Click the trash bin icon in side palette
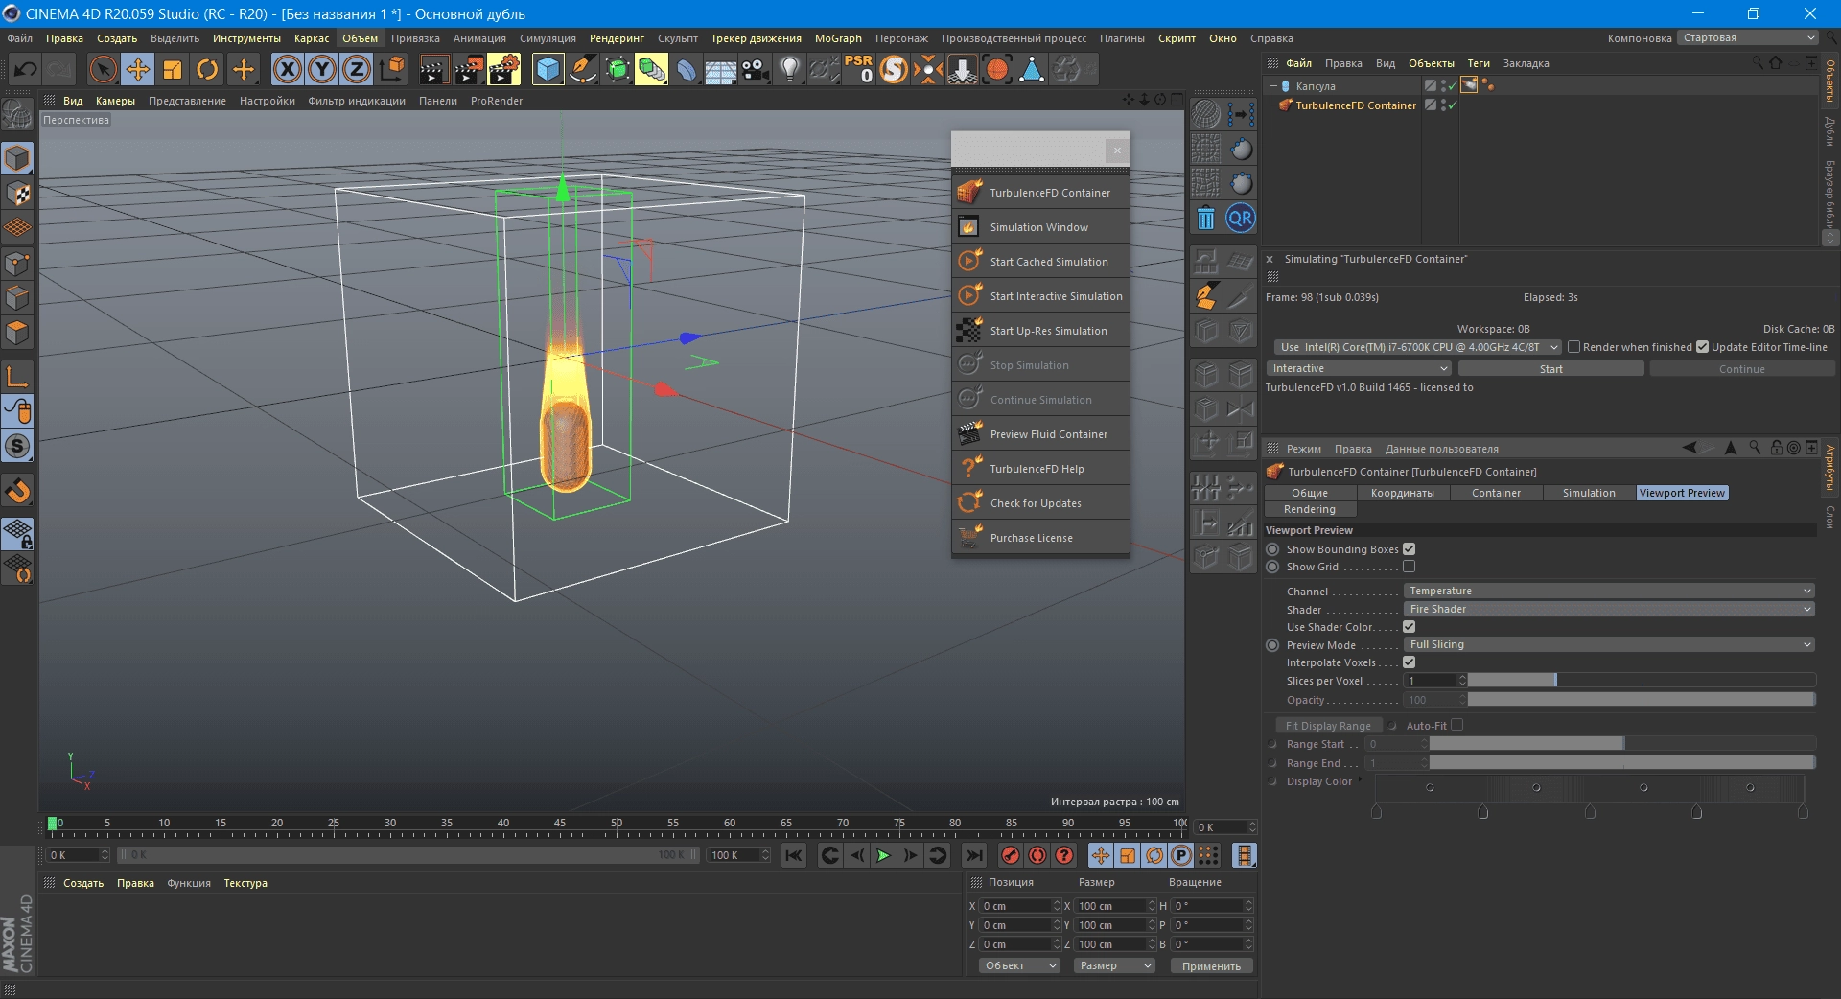This screenshot has width=1841, height=999. point(1206,219)
